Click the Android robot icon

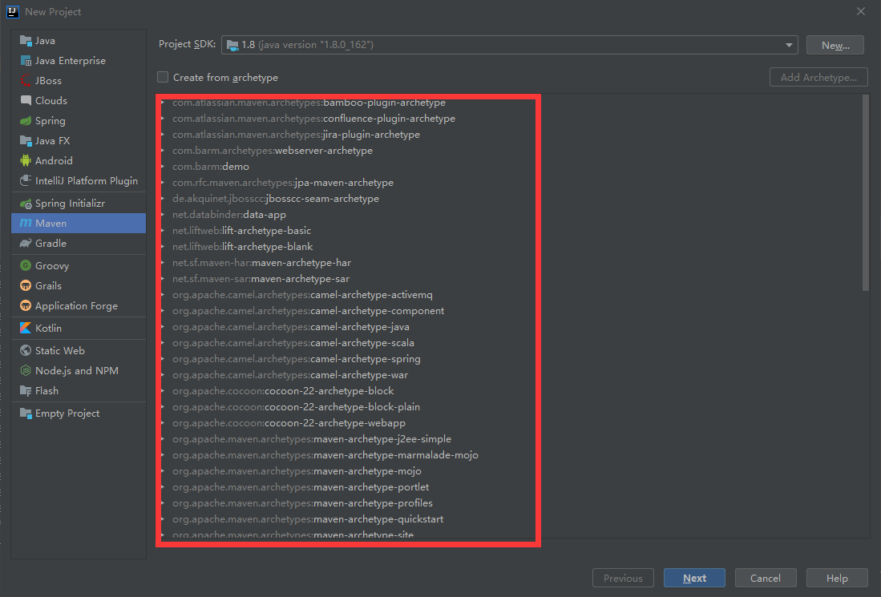[26, 160]
